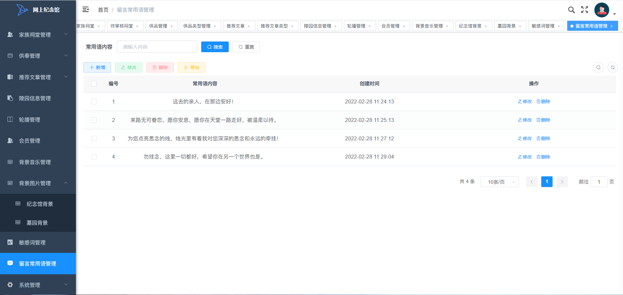623x295 pixels.
Task: Click 删除 link in row 4
Action: 543,157
